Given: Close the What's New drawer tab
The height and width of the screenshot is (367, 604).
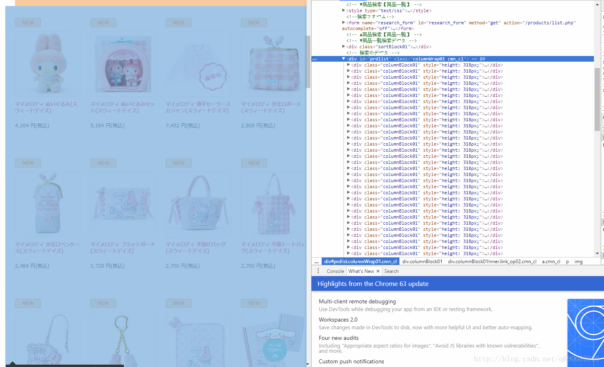Looking at the screenshot, I should [378, 271].
